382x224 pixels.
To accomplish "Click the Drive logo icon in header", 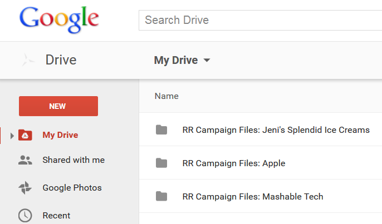I will tap(28, 60).
